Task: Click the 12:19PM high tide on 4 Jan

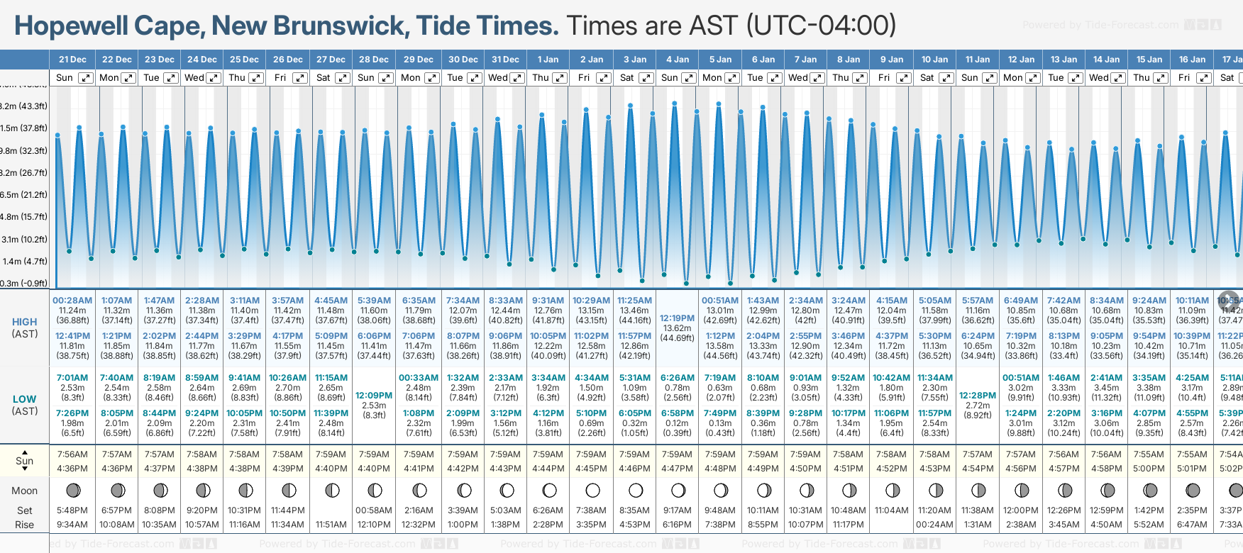Action: pyautogui.click(x=677, y=318)
